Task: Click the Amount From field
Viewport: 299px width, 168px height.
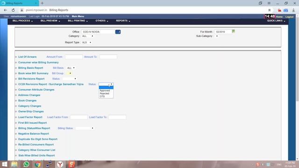Action: click(74, 57)
